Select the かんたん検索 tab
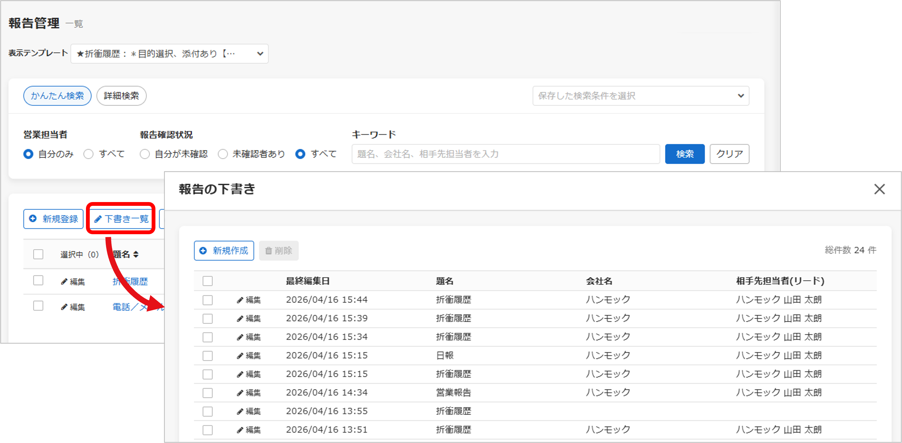 click(57, 96)
